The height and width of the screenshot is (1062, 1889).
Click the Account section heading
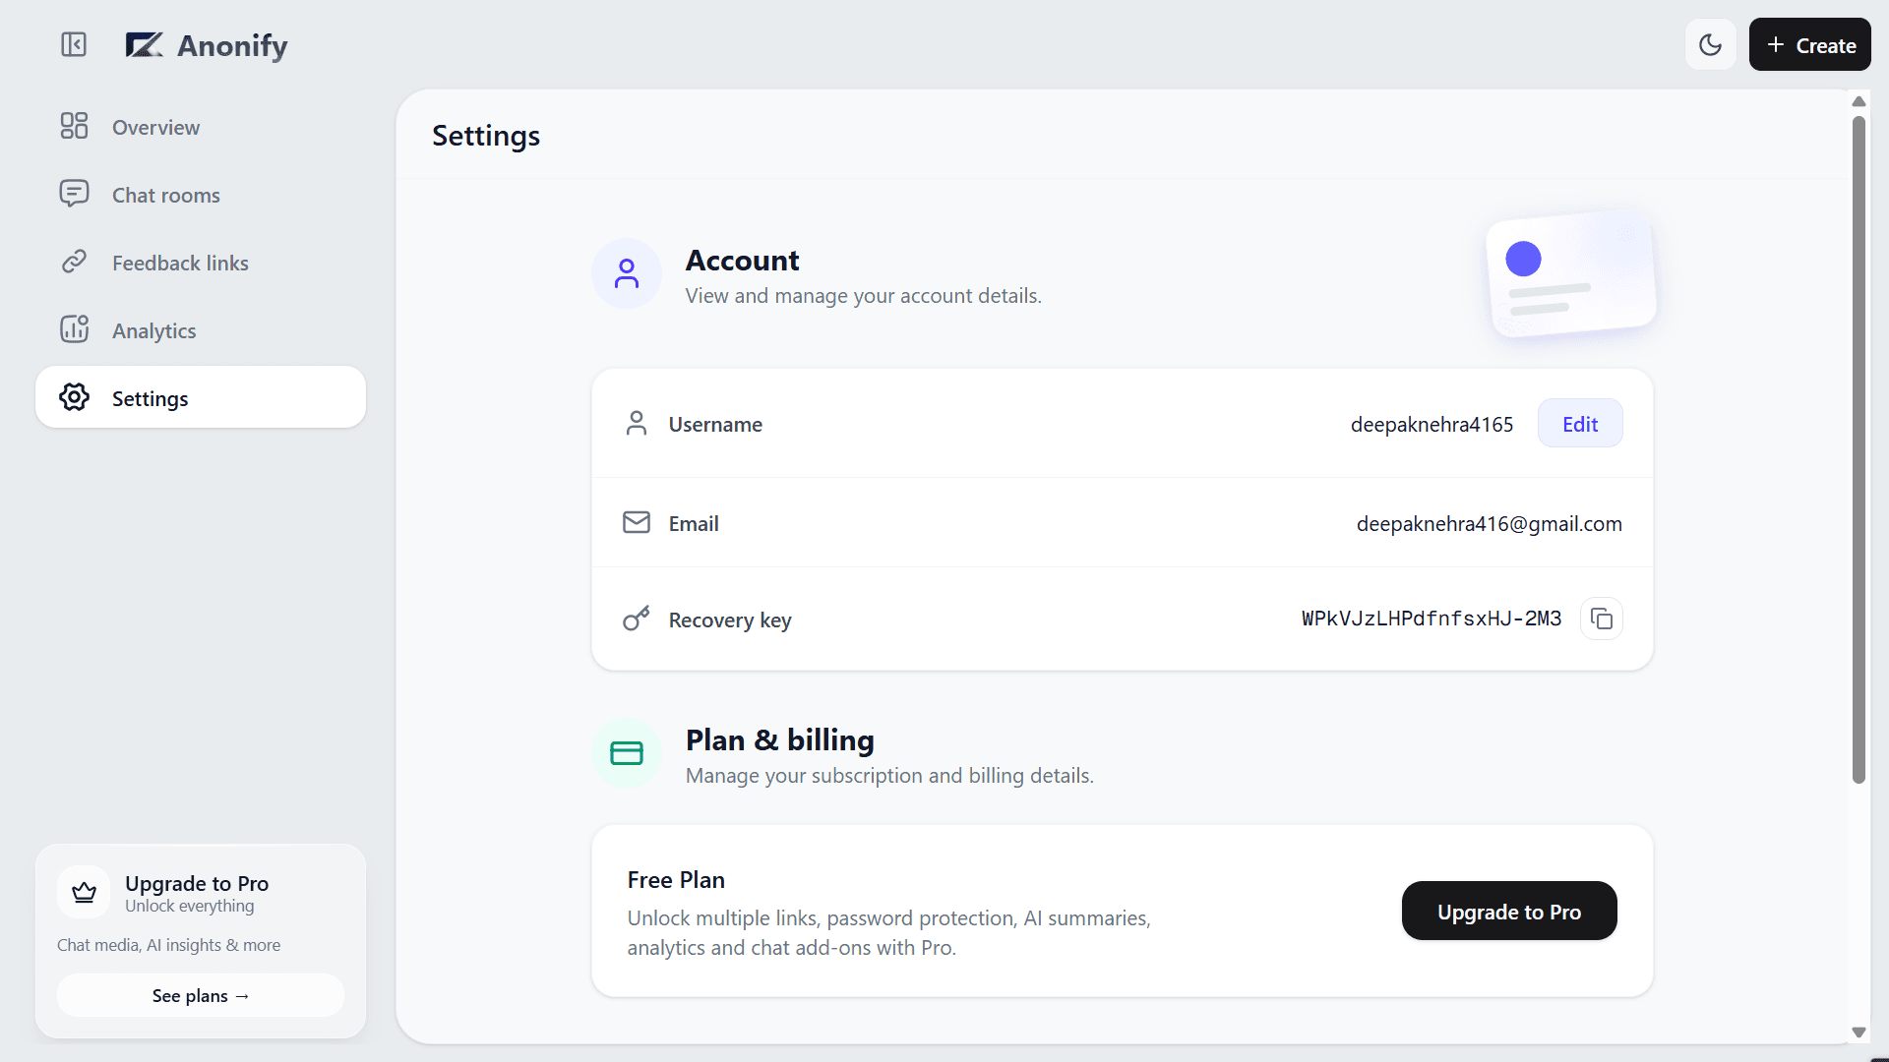pos(742,260)
